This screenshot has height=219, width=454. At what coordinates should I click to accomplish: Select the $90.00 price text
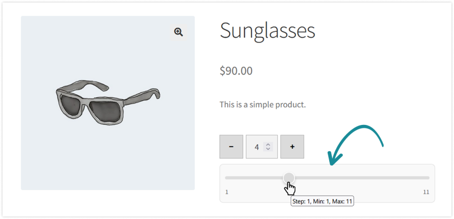236,70
